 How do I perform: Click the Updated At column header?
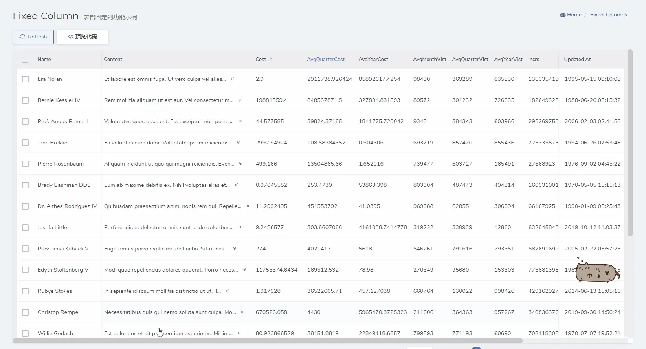(x=577, y=60)
